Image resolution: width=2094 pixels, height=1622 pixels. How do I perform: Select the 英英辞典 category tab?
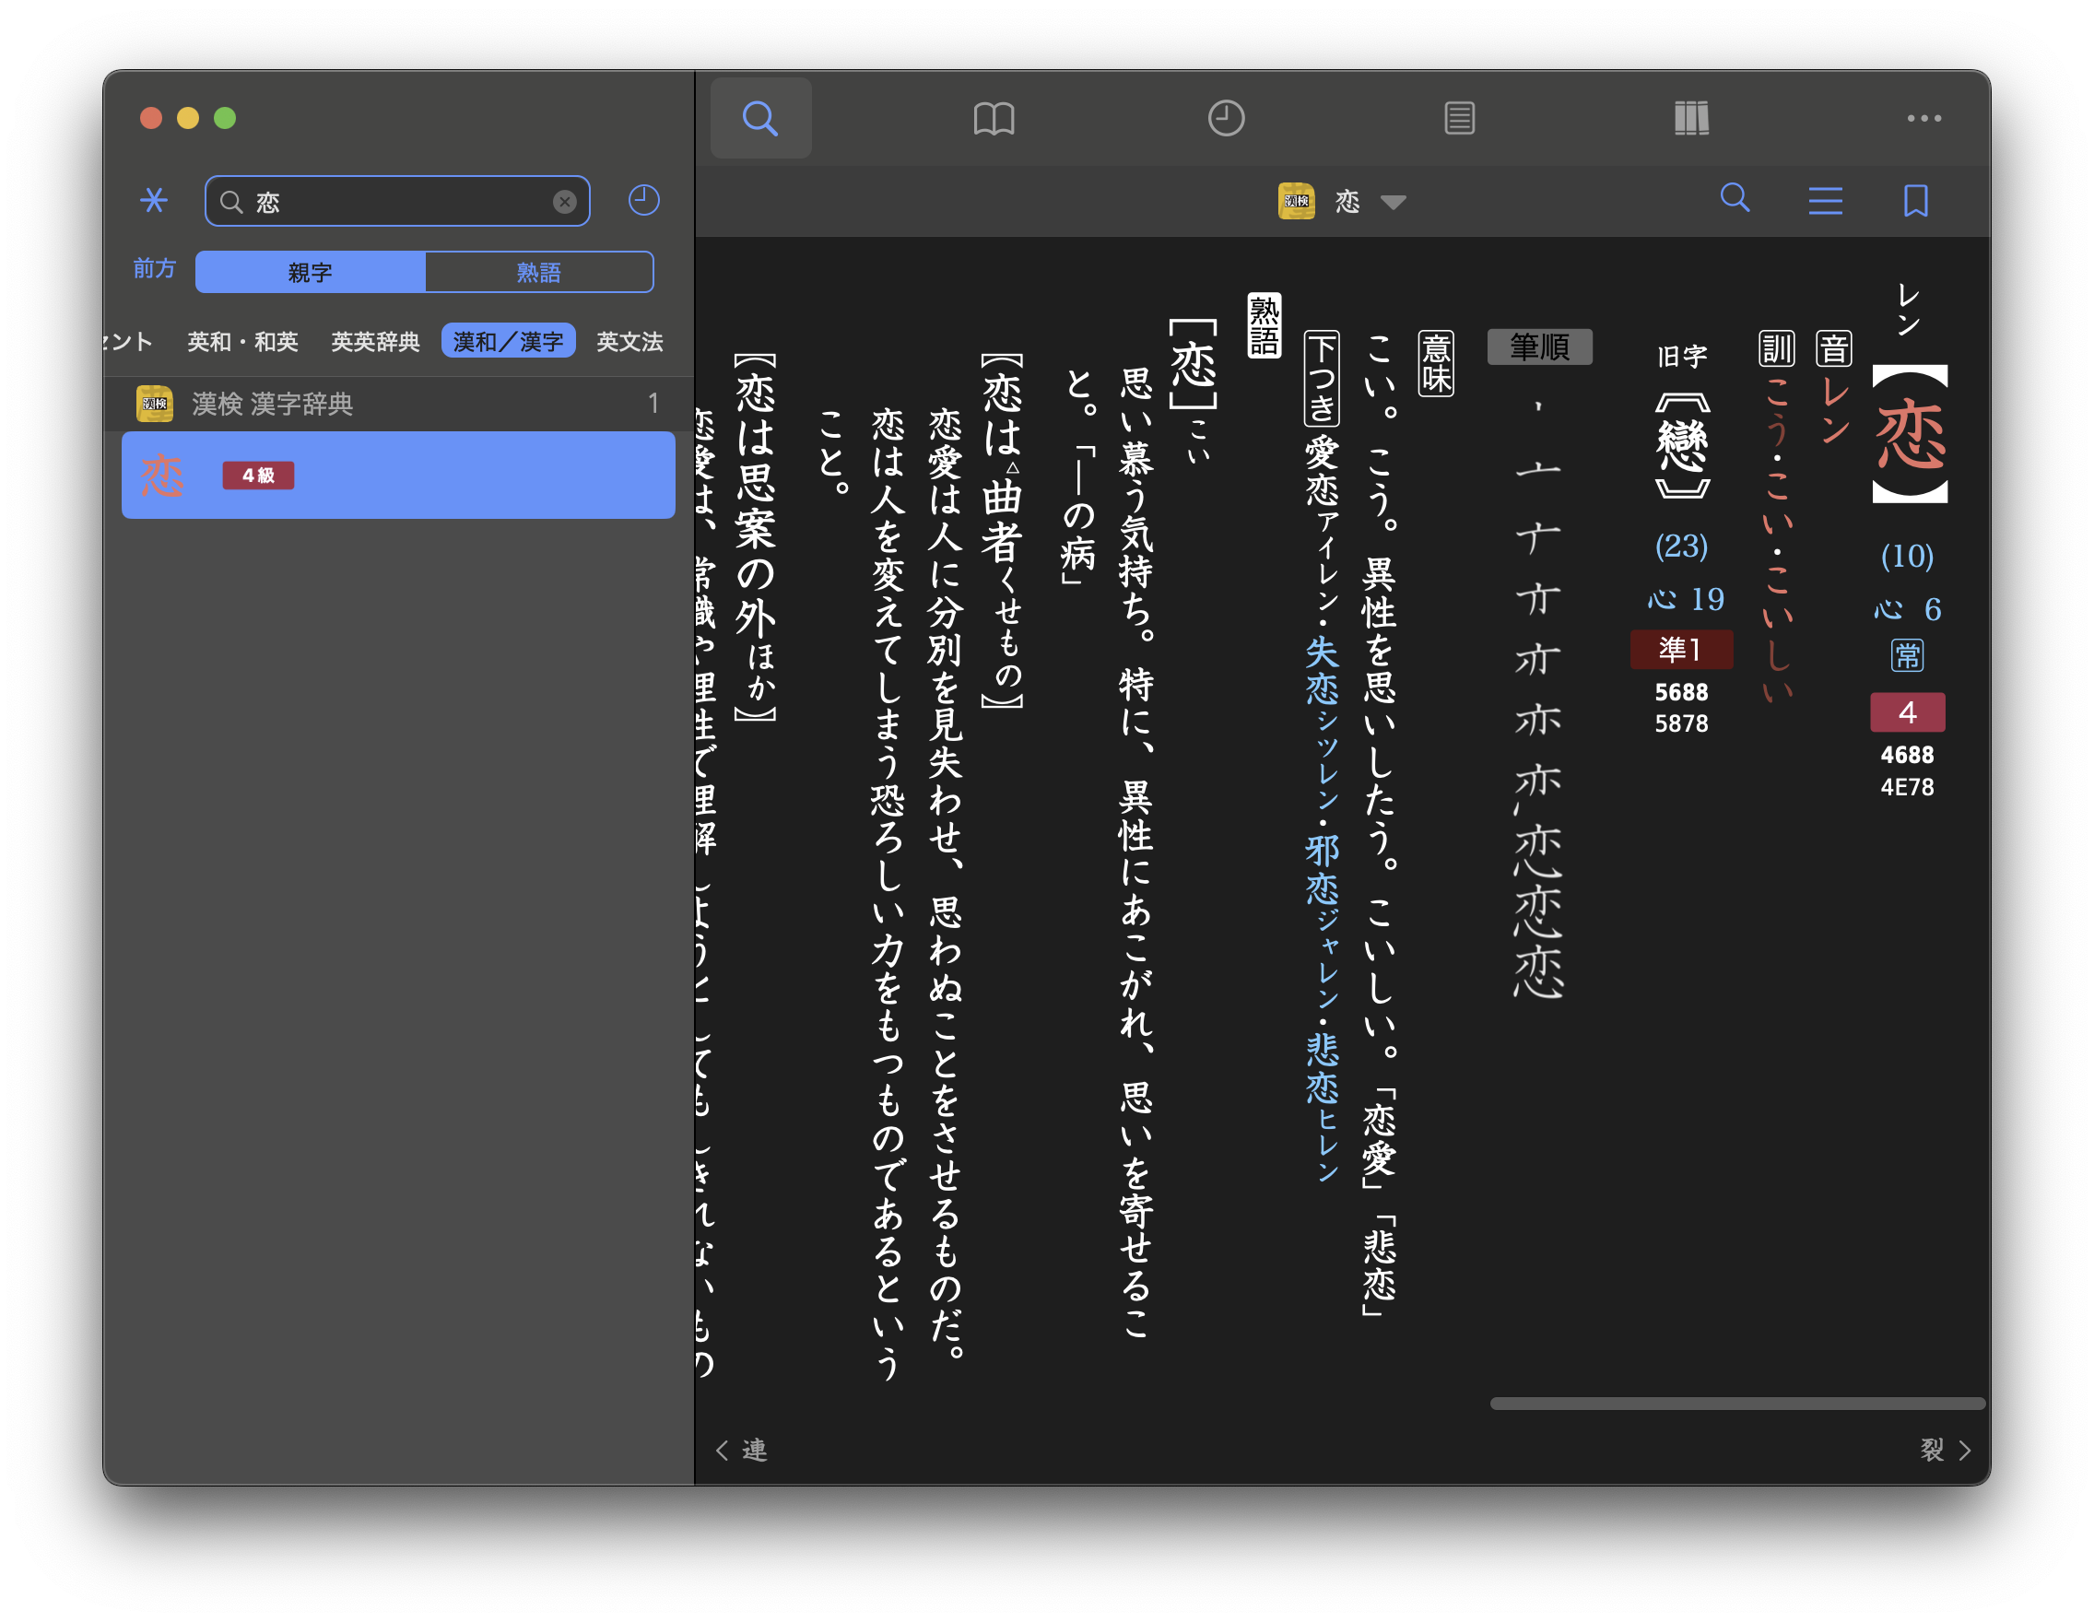(x=375, y=341)
